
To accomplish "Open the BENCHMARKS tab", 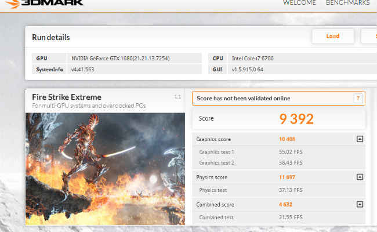I will (x=347, y=3).
